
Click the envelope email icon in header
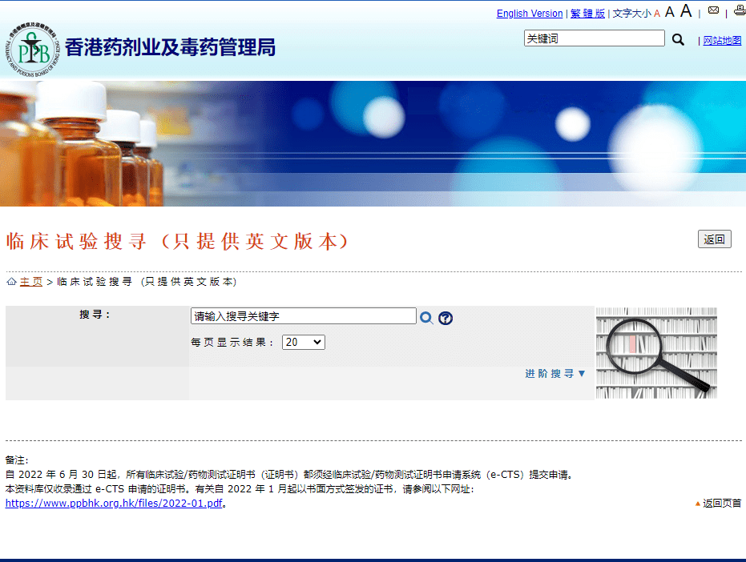point(713,10)
